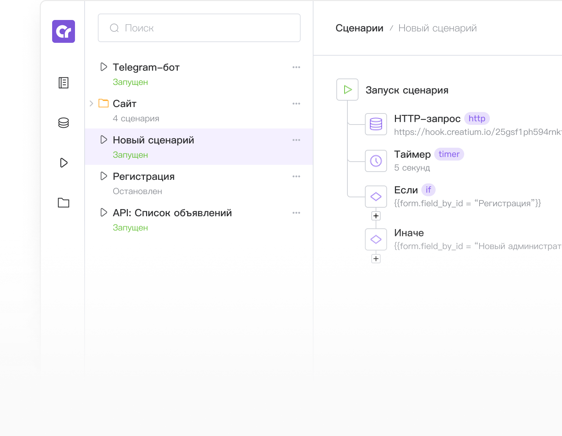Click the Сценарии breadcrumb link
The image size is (562, 436).
click(359, 28)
